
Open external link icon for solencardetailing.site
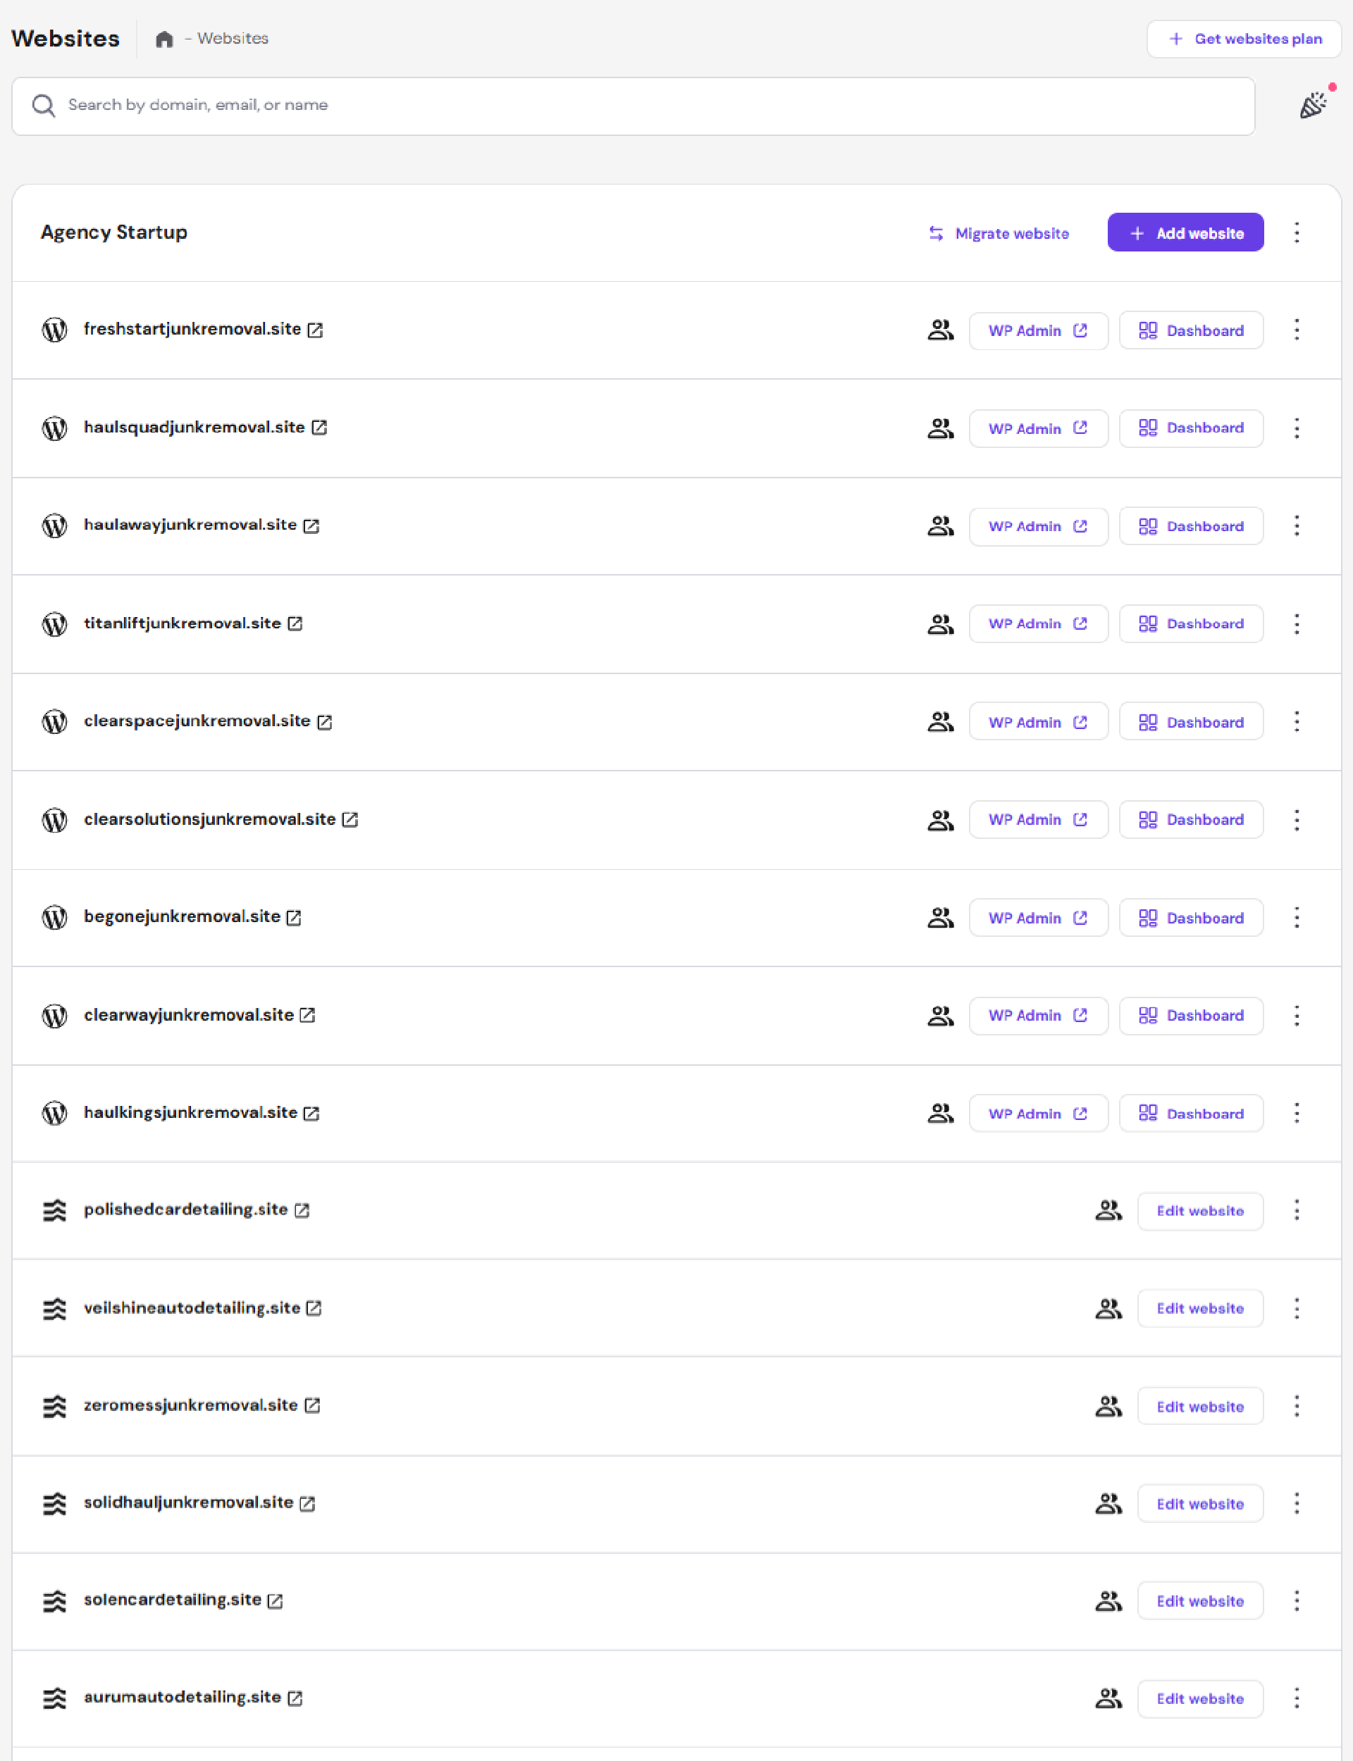pos(276,1601)
